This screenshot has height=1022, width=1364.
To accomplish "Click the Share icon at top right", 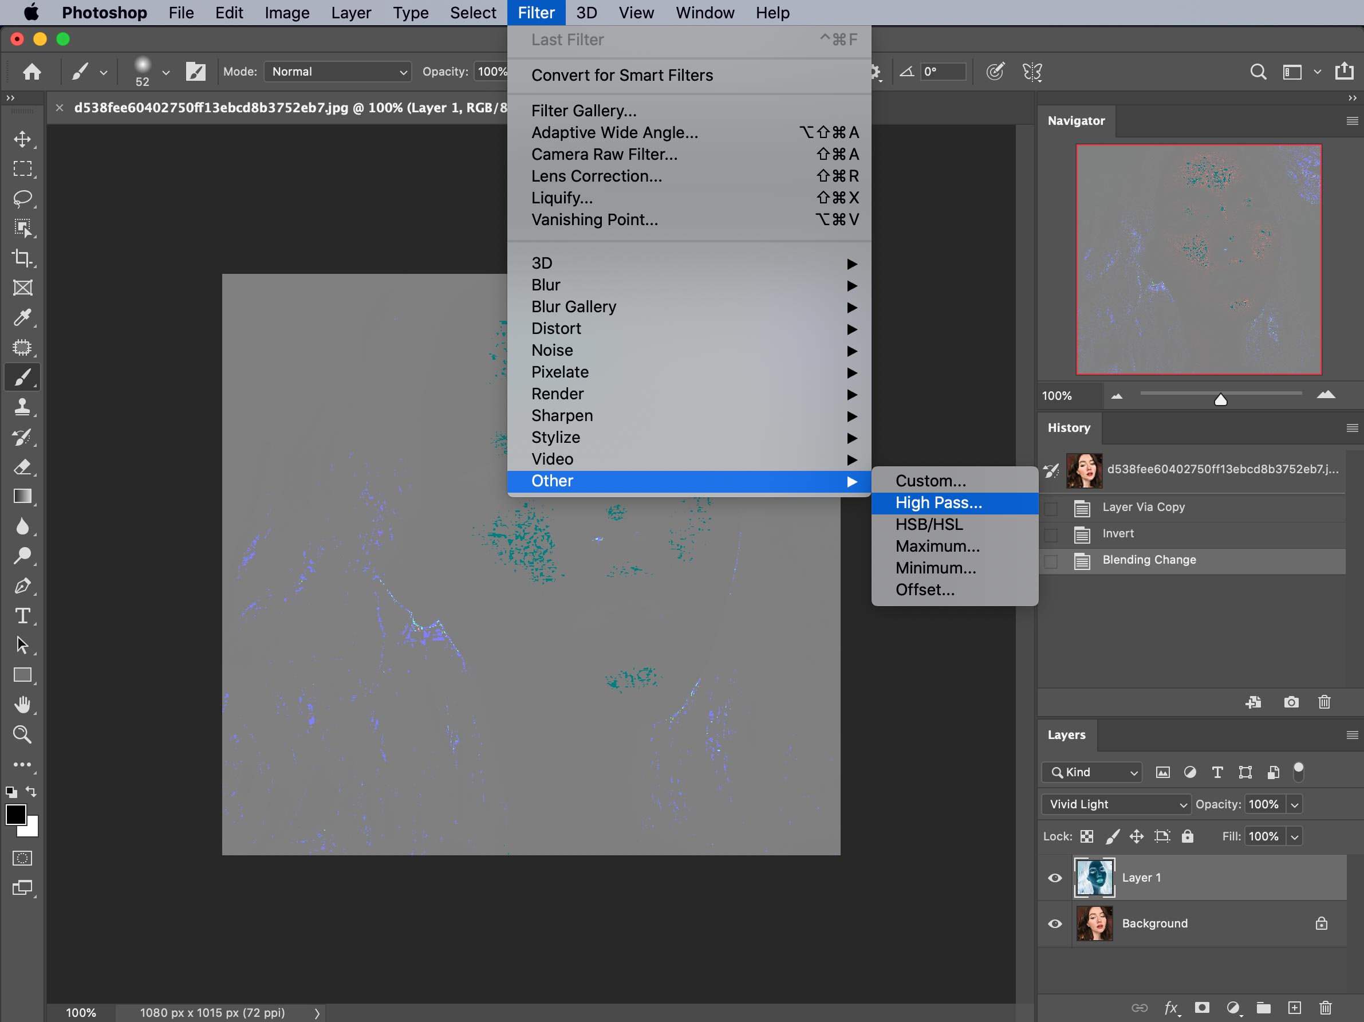I will pyautogui.click(x=1345, y=72).
